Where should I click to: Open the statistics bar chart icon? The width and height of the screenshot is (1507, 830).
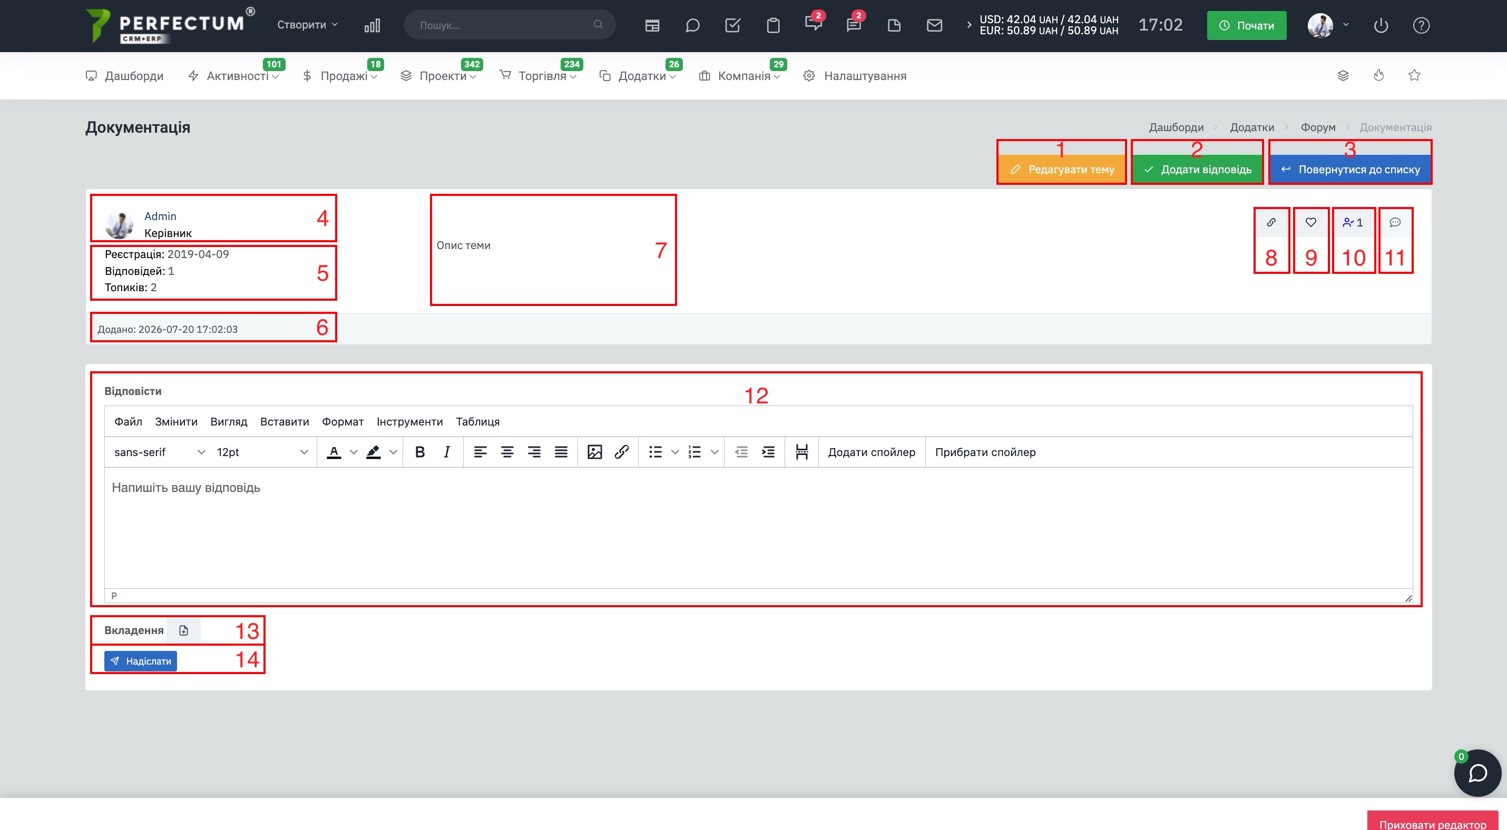(x=372, y=25)
